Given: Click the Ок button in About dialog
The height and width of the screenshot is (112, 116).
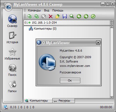Looking at the screenshot, I should point(70,80).
